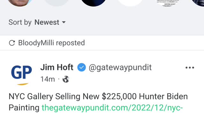Click the globe public visibility icon
Viewport: 204px width, 115px height.
[x=66, y=79]
